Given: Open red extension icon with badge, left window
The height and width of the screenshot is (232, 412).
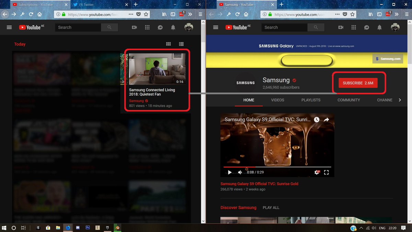Looking at the screenshot, I should 182,14.
